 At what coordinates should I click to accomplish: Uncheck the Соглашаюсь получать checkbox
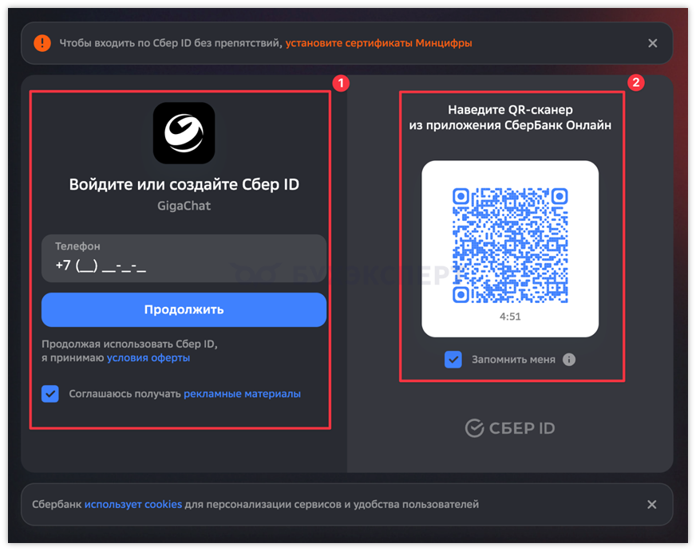(50, 394)
